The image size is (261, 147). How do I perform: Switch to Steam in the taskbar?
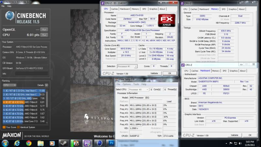click(x=64, y=143)
